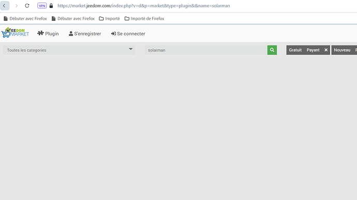Focus the search field containing solarman
Screen dimensions: 357x200
pos(206,50)
